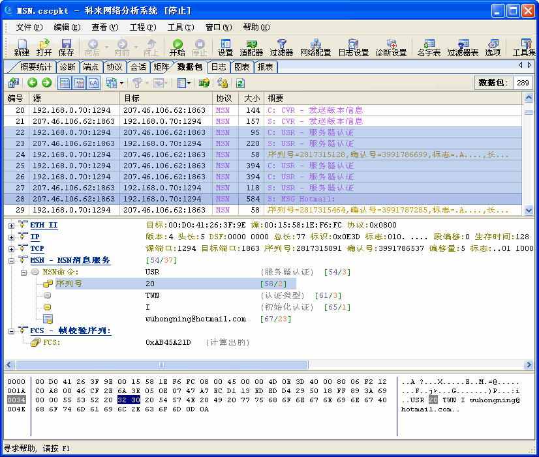Select packet row 28 MSG Hotmail
This screenshot has width=539, height=457.
[x=196, y=198]
